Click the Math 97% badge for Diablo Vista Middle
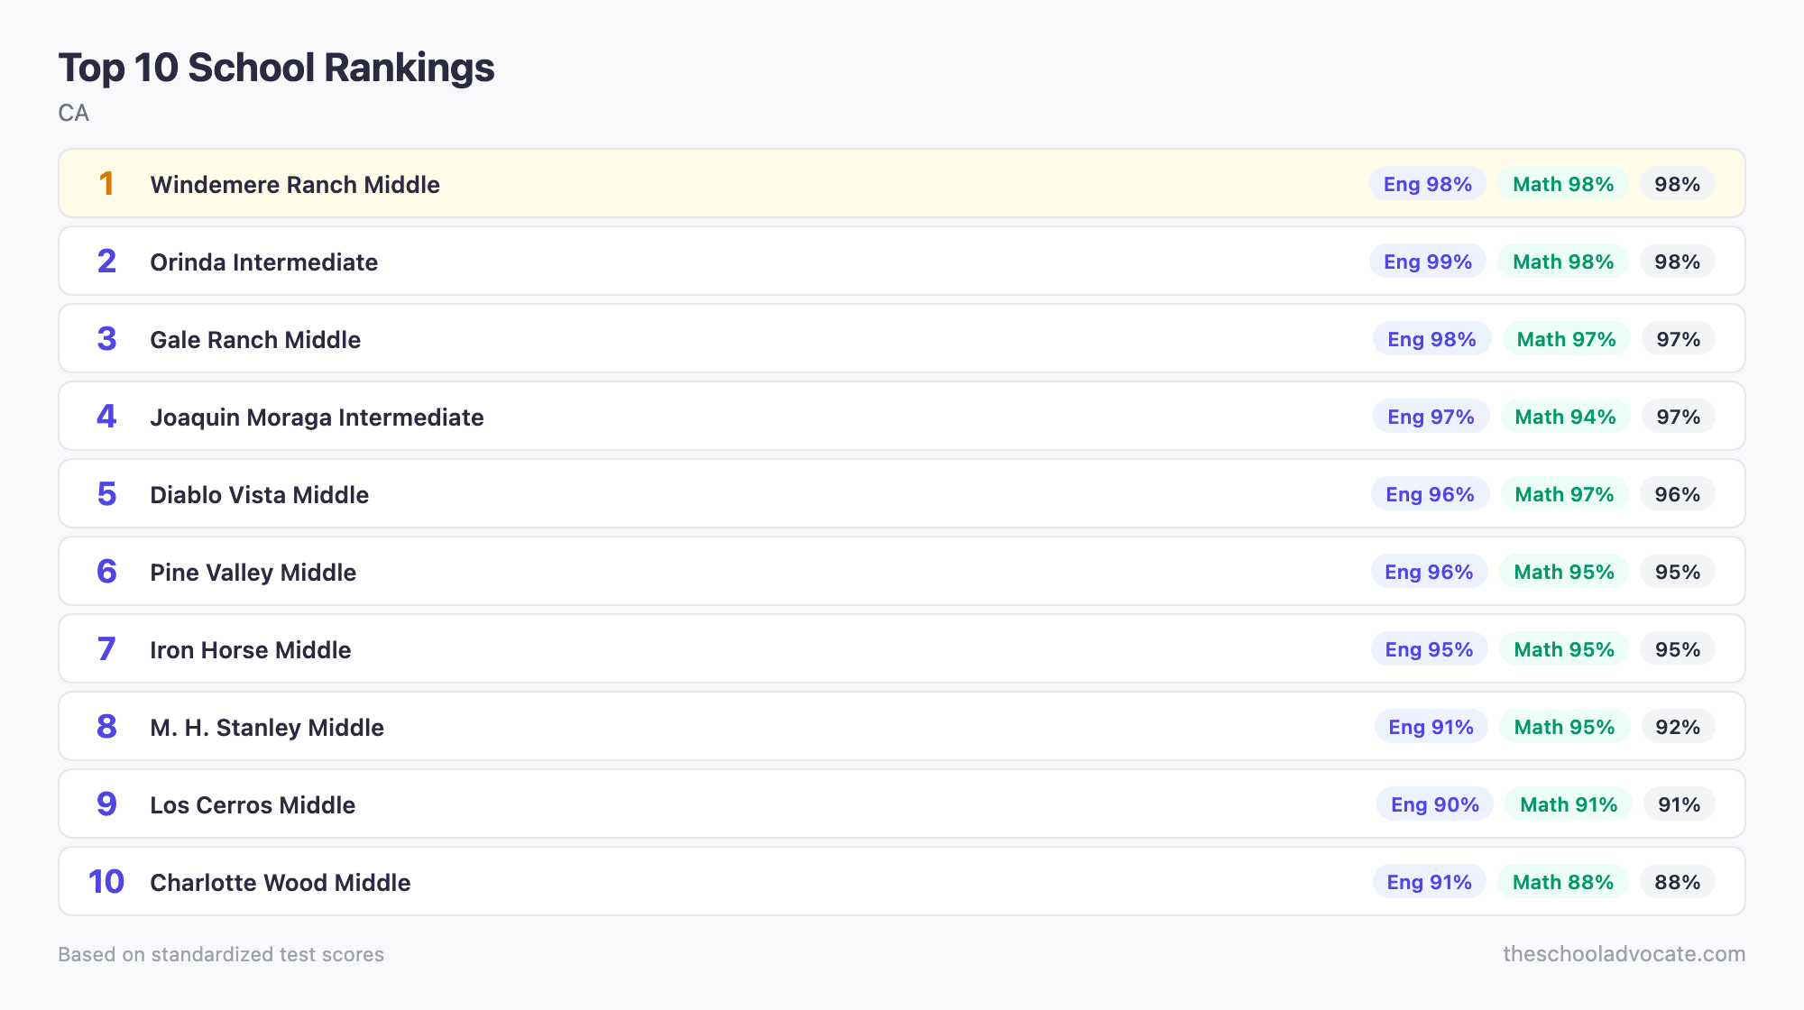 (1564, 494)
